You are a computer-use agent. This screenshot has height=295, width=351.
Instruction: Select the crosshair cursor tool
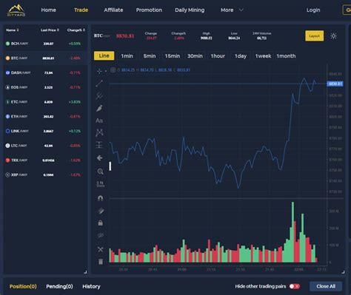(99, 71)
